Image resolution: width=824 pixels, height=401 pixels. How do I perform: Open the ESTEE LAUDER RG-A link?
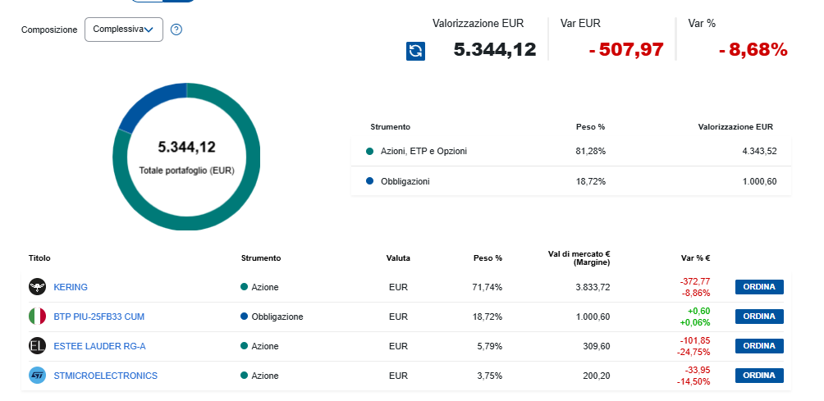click(99, 346)
